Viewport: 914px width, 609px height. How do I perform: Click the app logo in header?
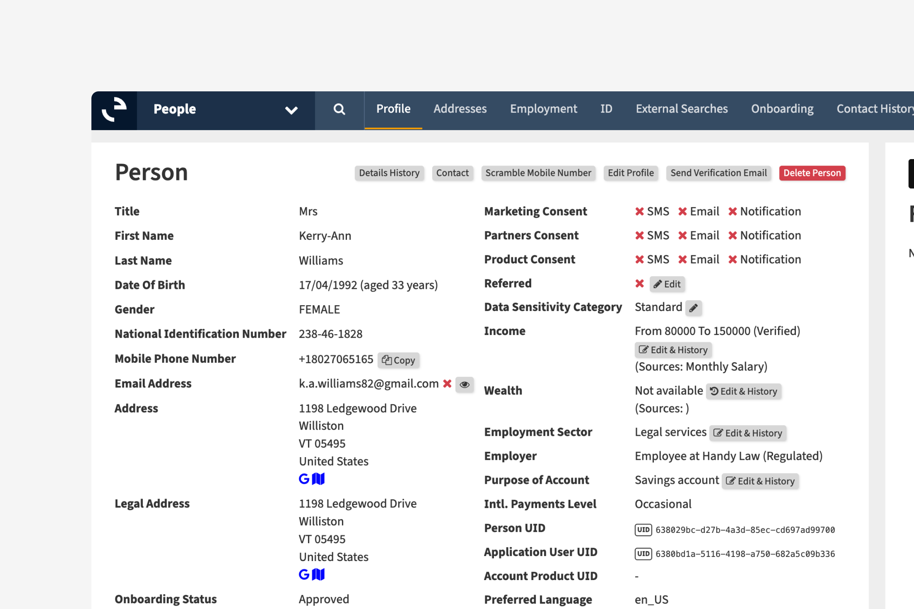114,110
